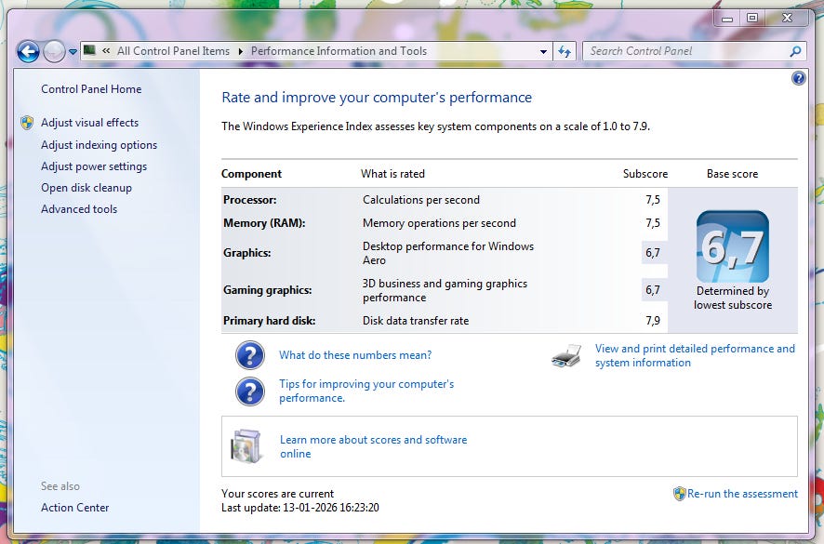The height and width of the screenshot is (544, 824).
Task: Re-run the assessment
Action: point(742,494)
